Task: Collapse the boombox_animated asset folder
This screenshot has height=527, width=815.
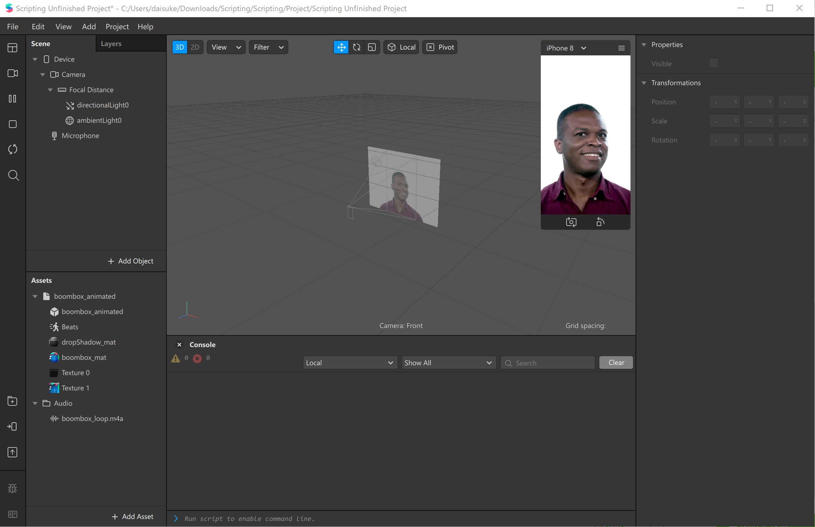Action: (35, 296)
